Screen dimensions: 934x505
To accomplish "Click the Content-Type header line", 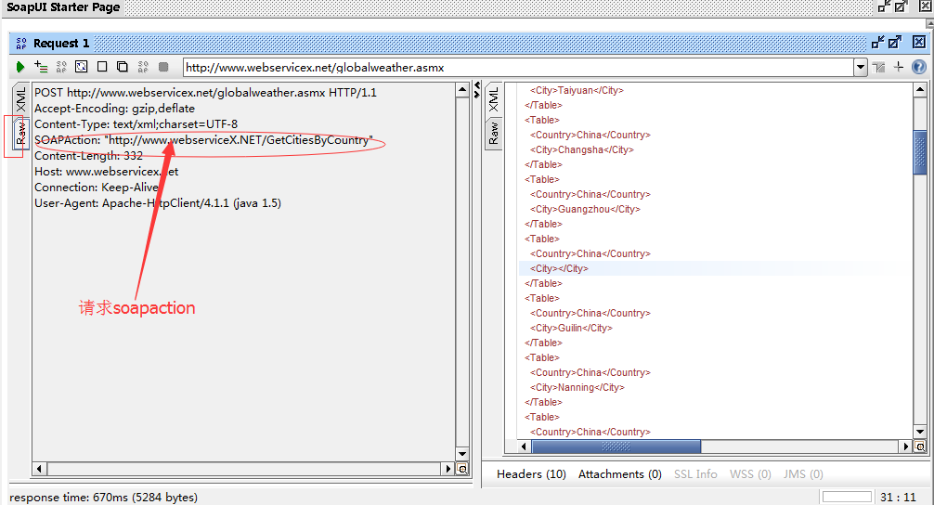I will 136,123.
